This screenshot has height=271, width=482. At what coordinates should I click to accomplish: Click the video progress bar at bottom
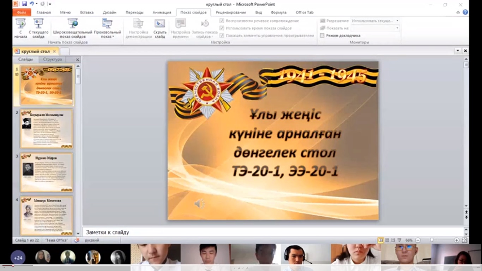click(x=241, y=265)
